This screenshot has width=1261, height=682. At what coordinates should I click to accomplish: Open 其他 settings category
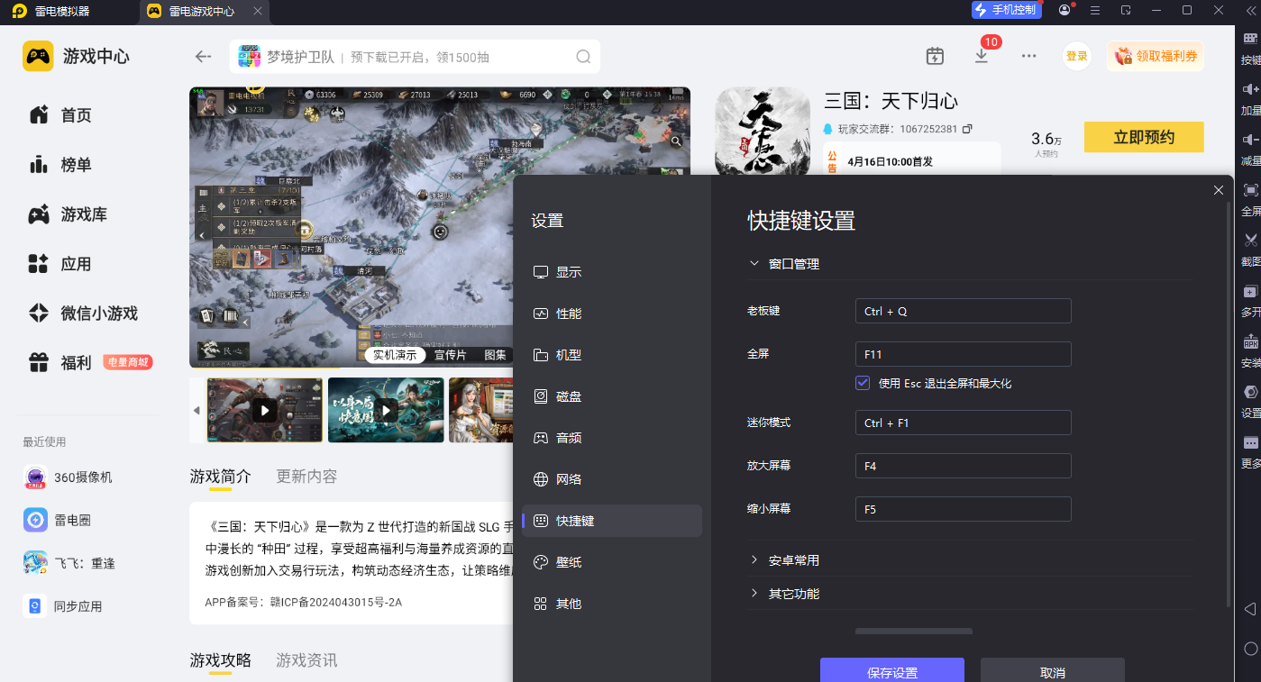tap(612, 604)
